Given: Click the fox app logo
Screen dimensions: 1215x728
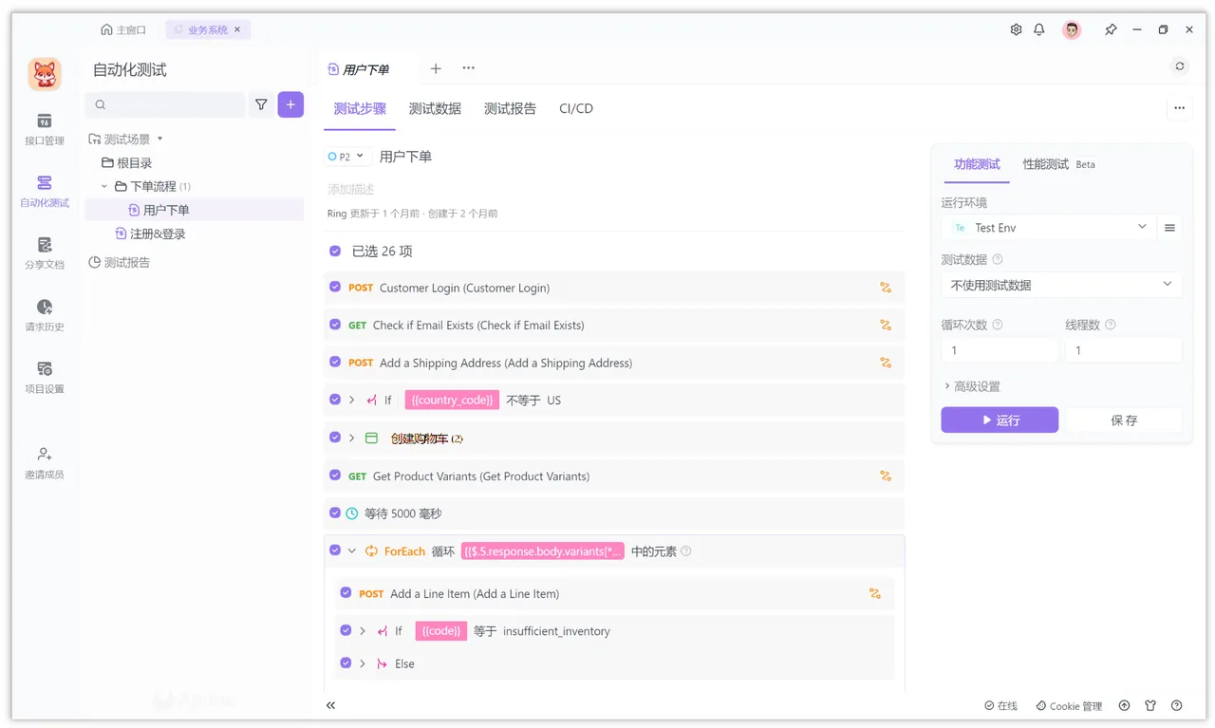Looking at the screenshot, I should (45, 74).
